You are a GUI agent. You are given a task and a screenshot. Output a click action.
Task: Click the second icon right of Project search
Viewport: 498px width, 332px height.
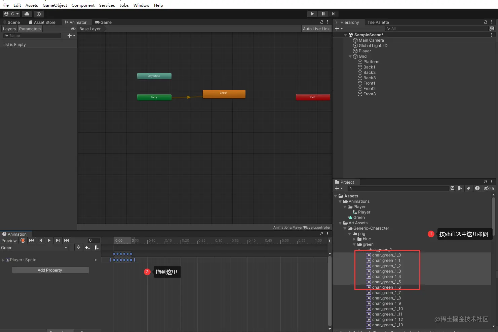click(x=460, y=188)
